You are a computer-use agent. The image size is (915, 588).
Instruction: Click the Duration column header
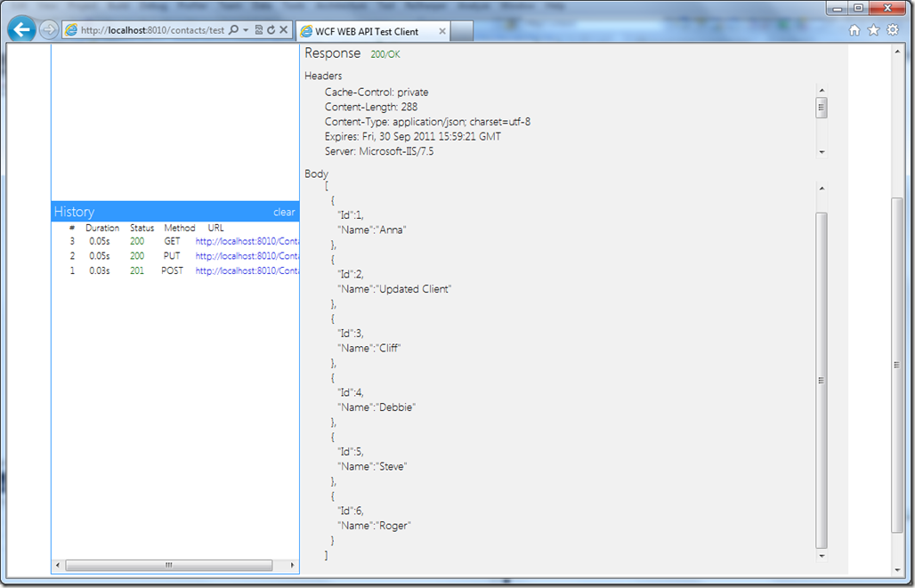click(102, 228)
